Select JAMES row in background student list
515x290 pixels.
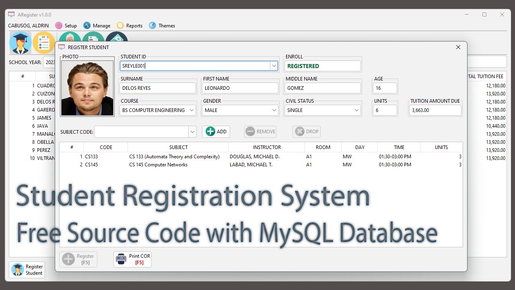pyautogui.click(x=44, y=118)
